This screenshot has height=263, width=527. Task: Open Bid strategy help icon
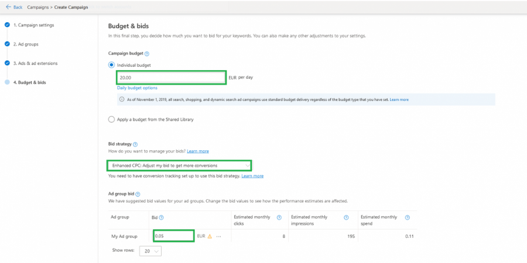point(135,144)
